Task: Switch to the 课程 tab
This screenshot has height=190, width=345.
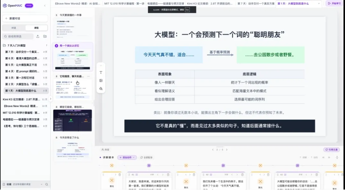Action: pos(36,28)
